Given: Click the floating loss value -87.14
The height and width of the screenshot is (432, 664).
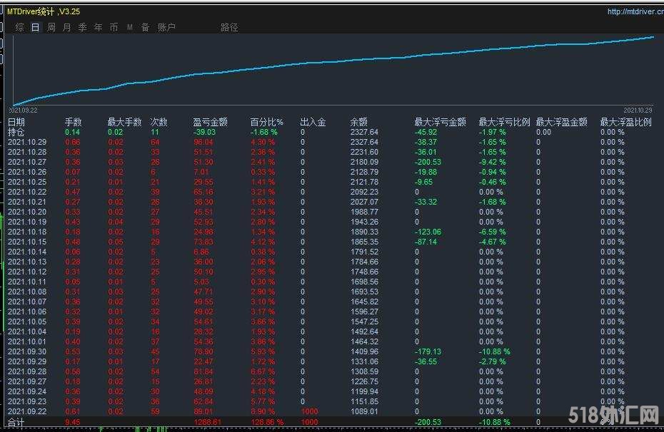Looking at the screenshot, I should 426,242.
